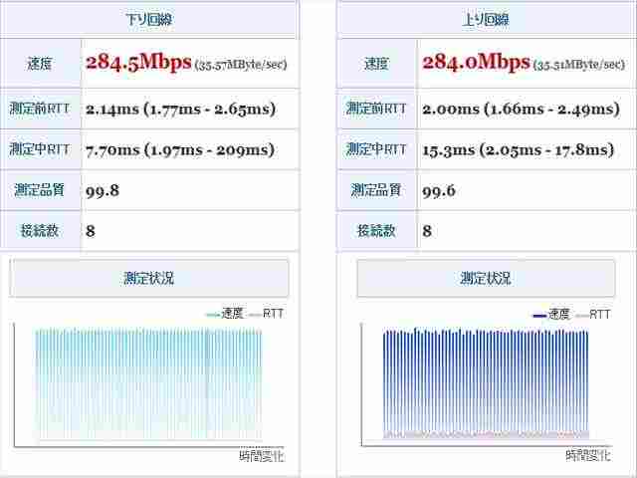
Task: Click the dark-blue 速度 legend in upload chart
Action: click(551, 315)
